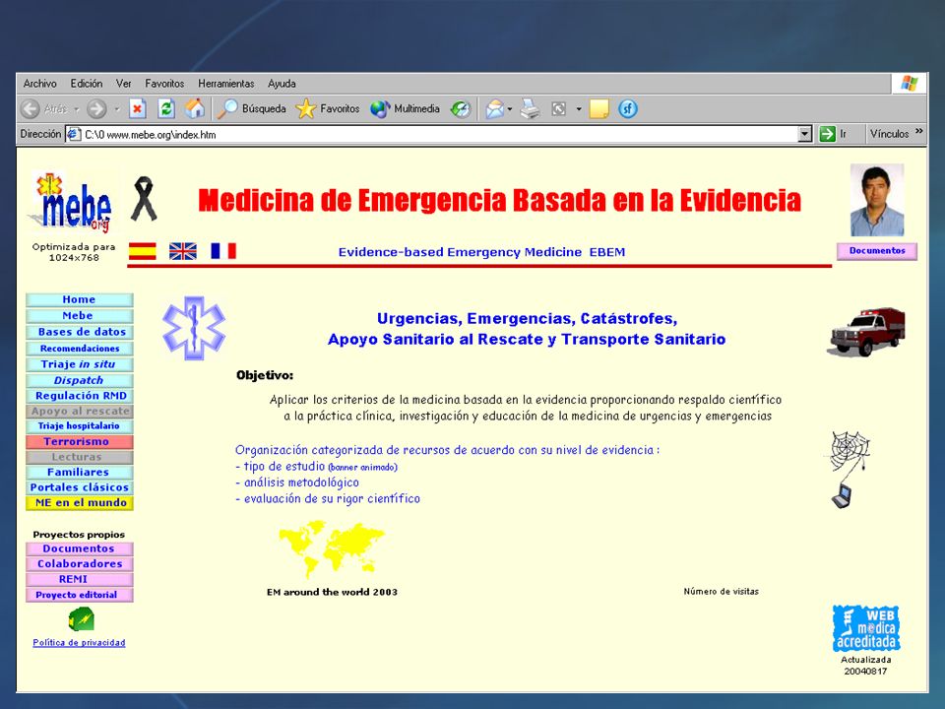Open the Favoritos menu in menu bar

[164, 84]
